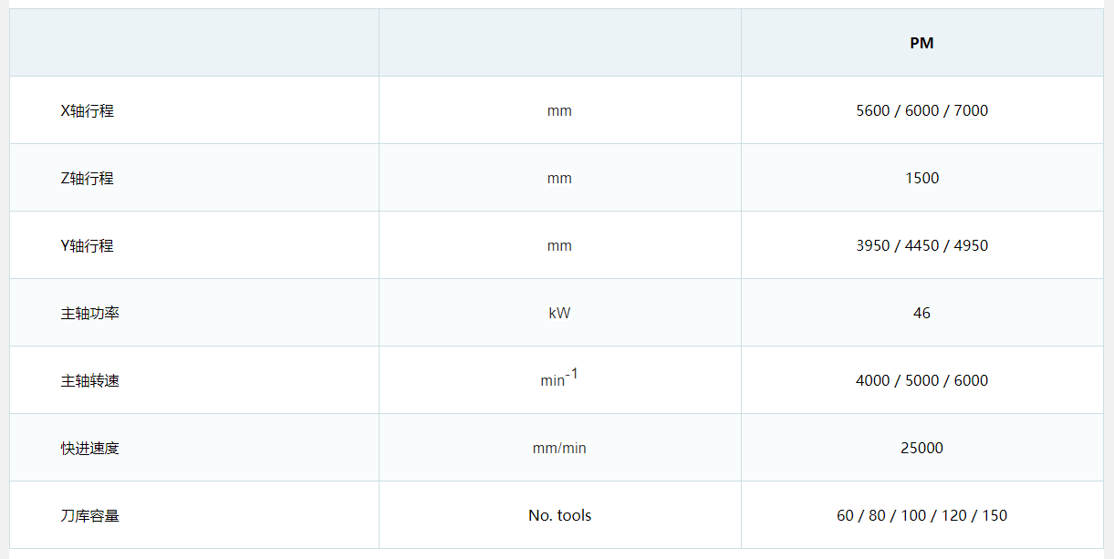Screen dimensions: 1114x559
Task: Select the No. tools unit cell
Action: 559,515
